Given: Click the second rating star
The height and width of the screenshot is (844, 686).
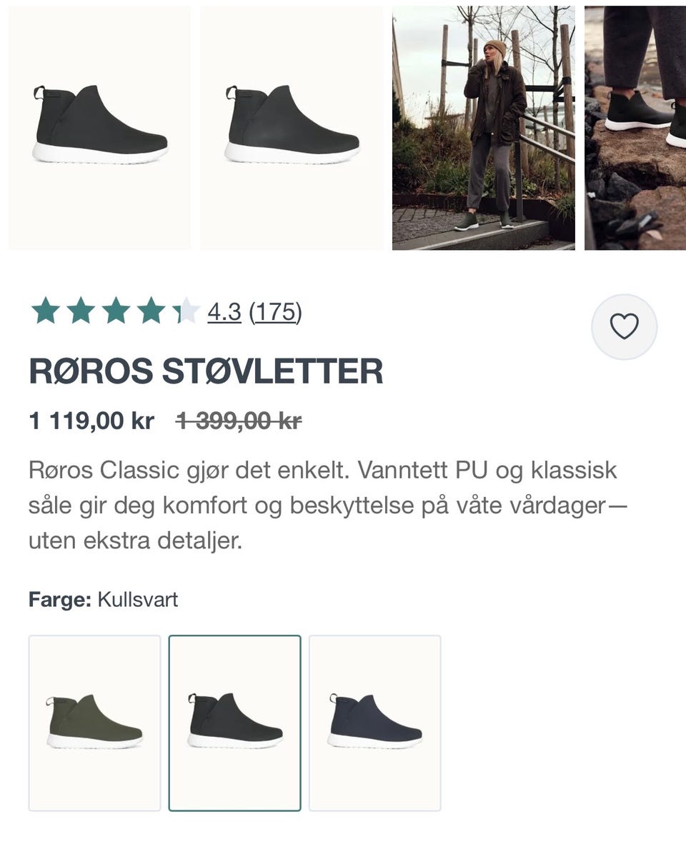Looking at the screenshot, I should [x=81, y=311].
